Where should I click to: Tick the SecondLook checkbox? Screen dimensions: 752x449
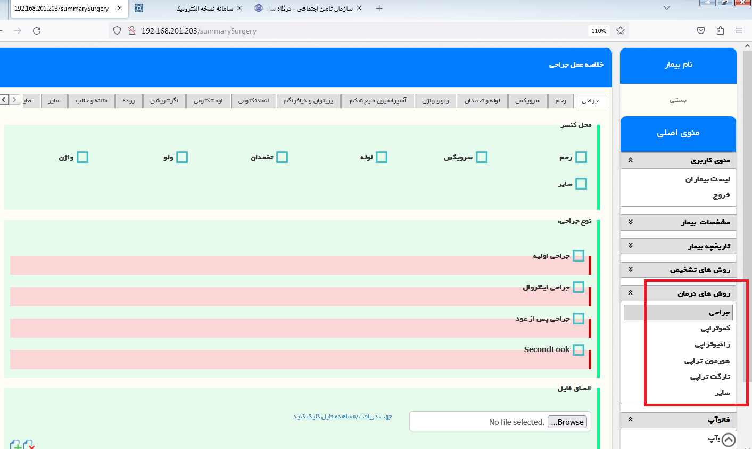579,350
